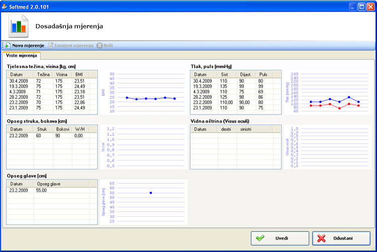The height and width of the screenshot is (252, 377).
Task: Click the dextri column header in vision table
Action: 226,129
